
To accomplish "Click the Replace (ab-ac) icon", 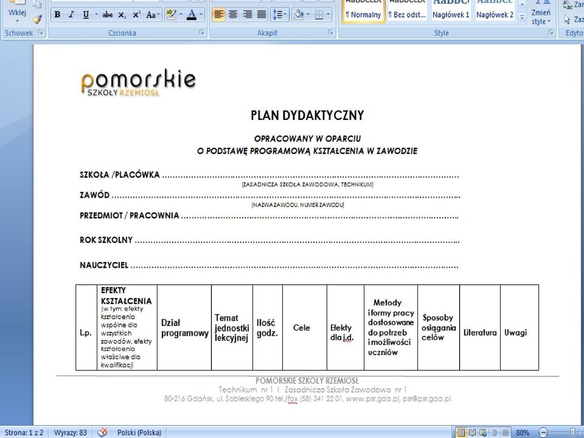I will click(568, 5).
